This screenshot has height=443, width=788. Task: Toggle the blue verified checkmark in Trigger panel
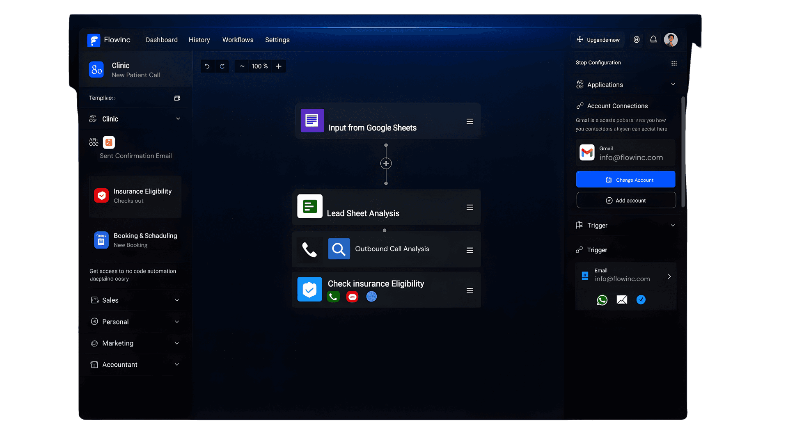pyautogui.click(x=641, y=300)
